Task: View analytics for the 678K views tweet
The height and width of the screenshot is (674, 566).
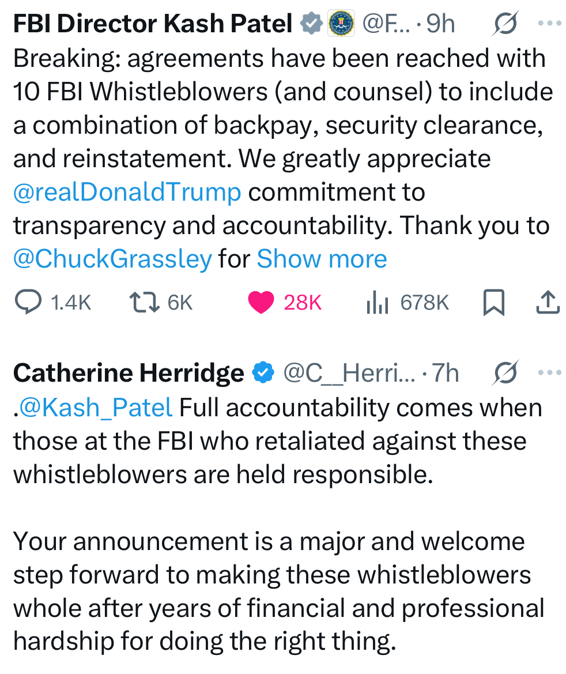Action: [379, 303]
